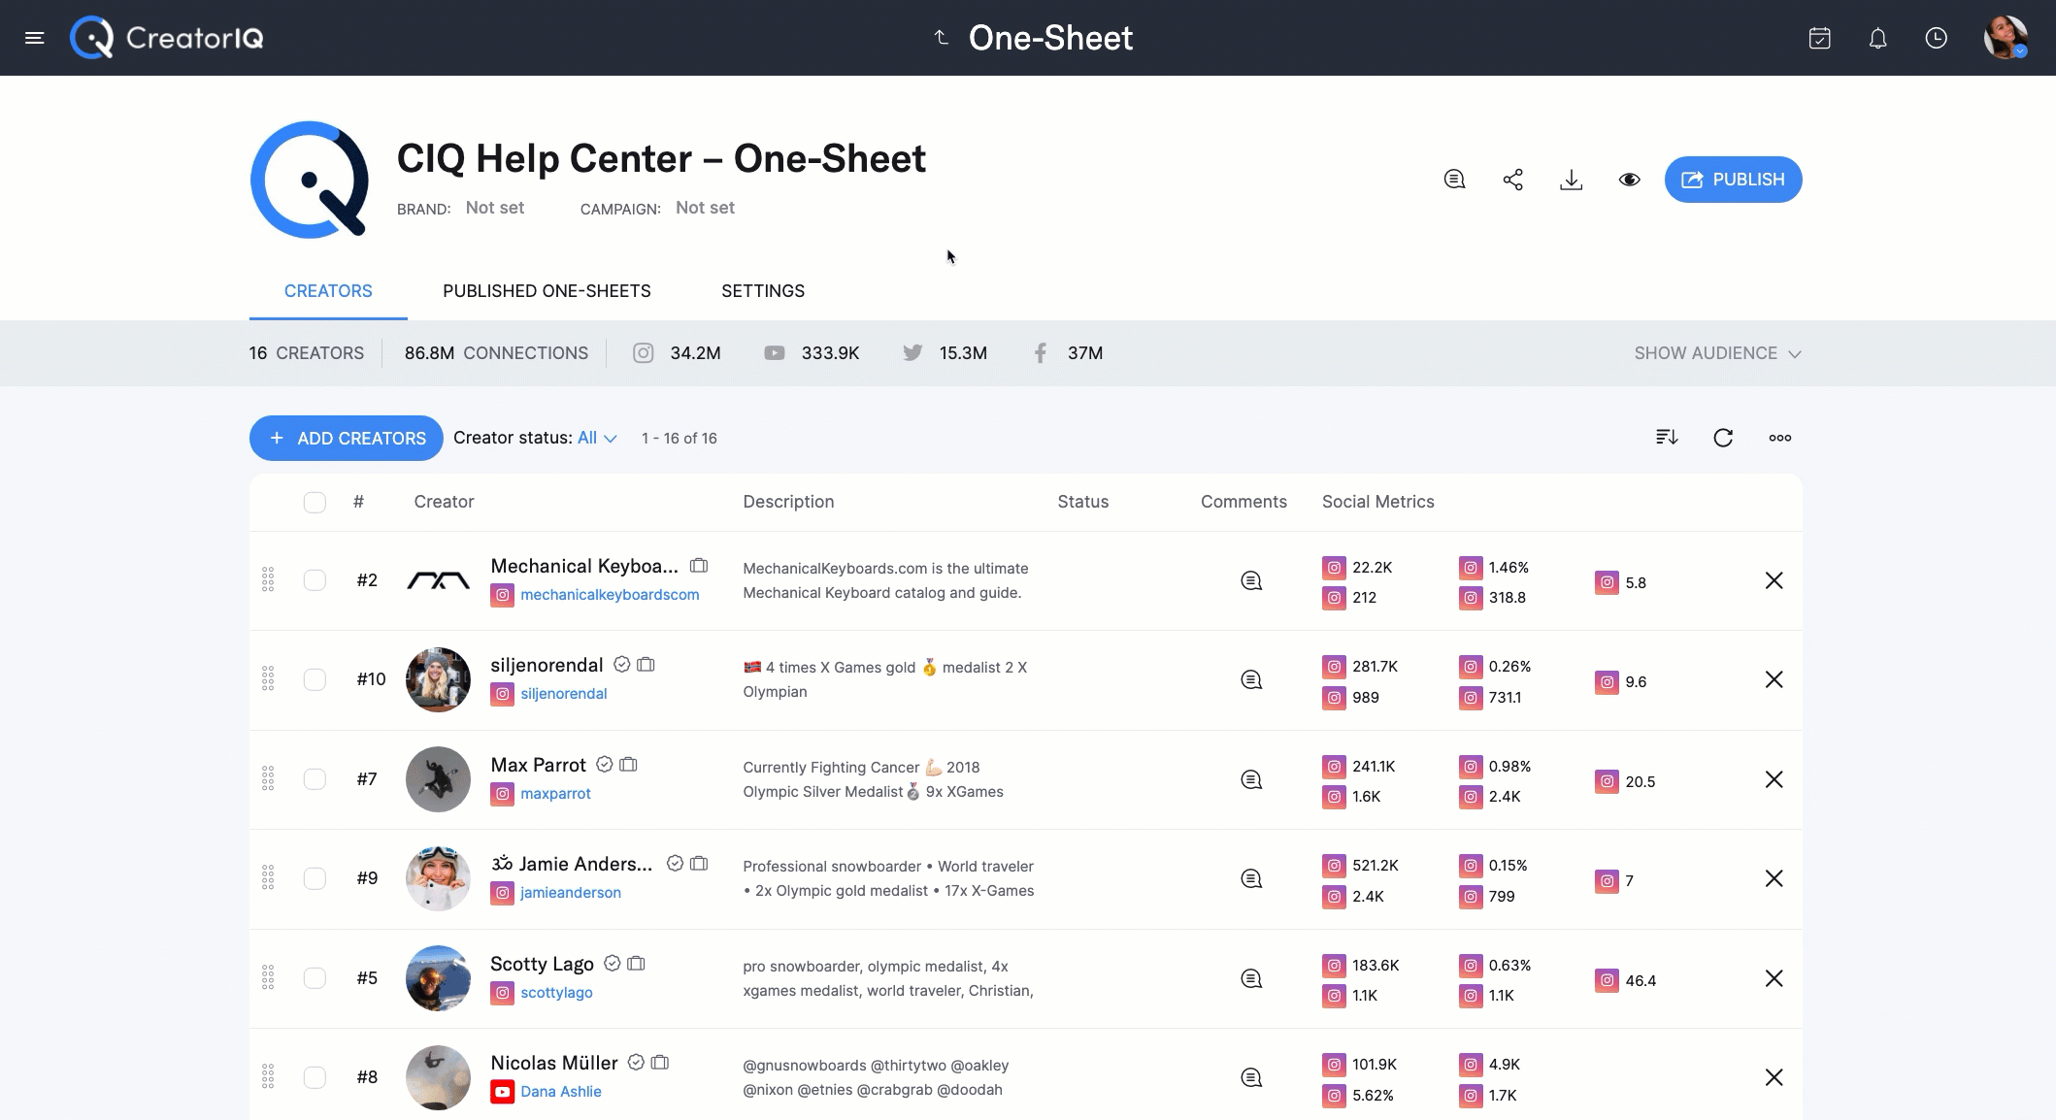Open sort options using the sort icon

click(x=1666, y=438)
